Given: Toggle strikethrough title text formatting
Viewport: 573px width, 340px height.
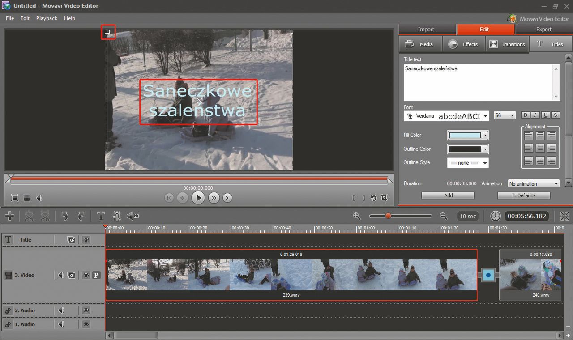Looking at the screenshot, I should point(556,115).
